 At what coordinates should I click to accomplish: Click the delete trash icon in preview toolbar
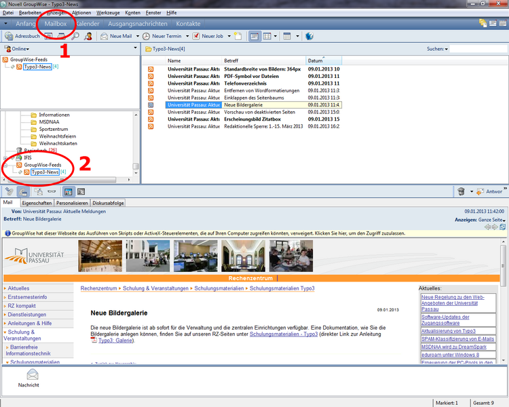coord(461,191)
